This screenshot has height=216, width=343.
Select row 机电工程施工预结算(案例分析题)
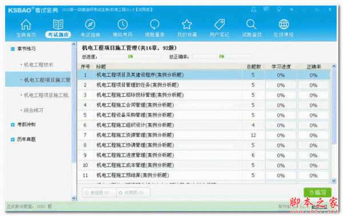tap(204, 176)
